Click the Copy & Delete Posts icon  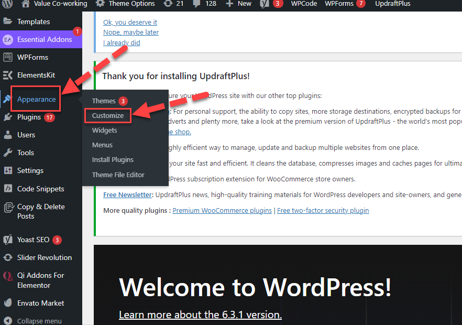pos(8,208)
